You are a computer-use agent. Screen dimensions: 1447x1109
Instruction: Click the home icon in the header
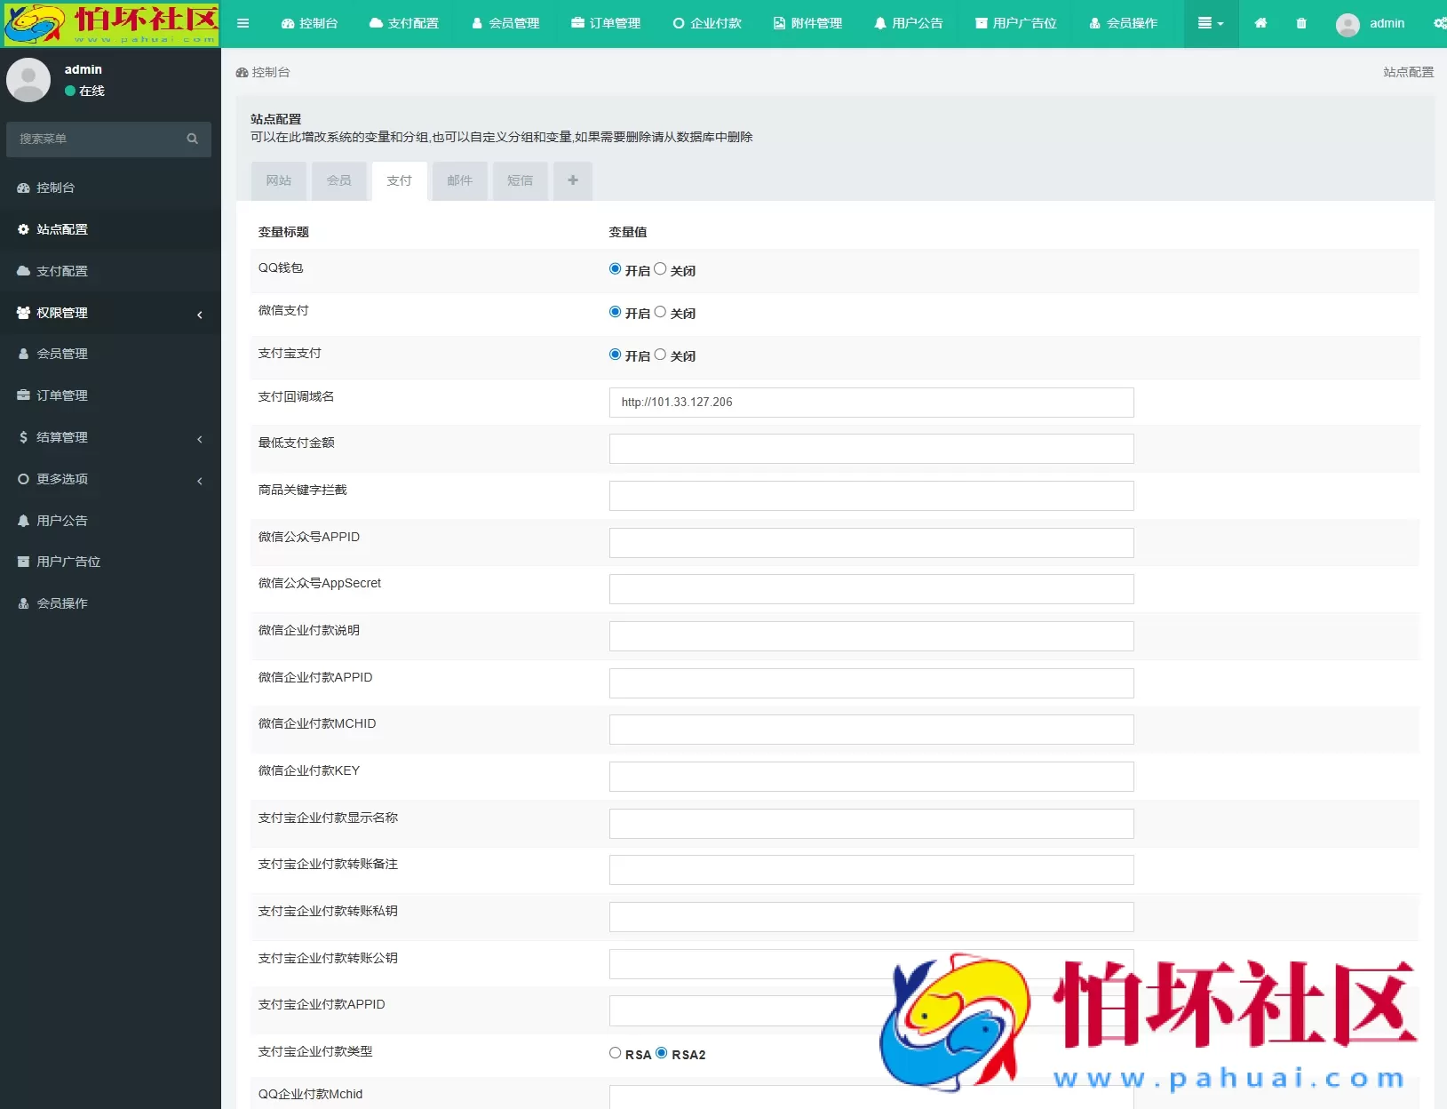(x=1261, y=24)
